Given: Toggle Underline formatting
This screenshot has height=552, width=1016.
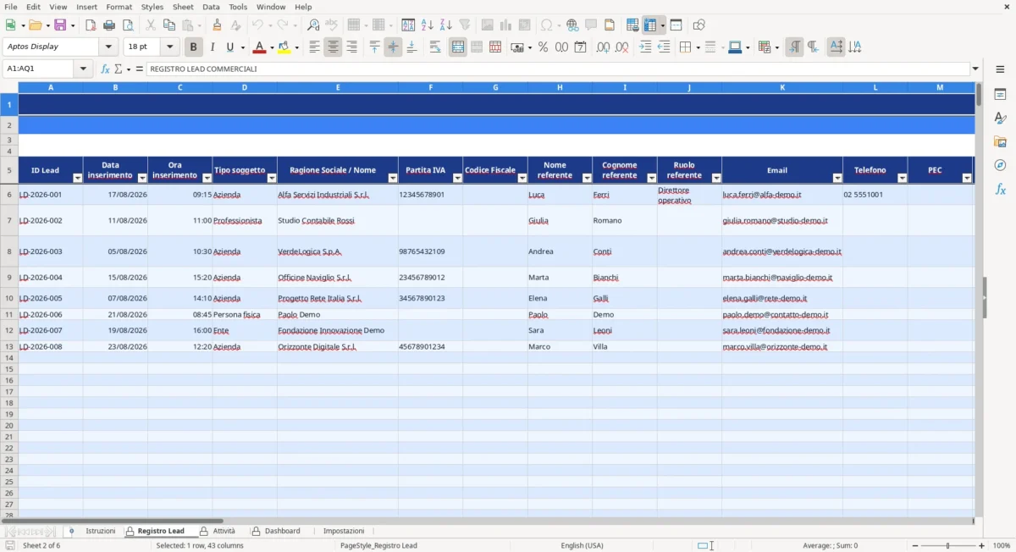Looking at the screenshot, I should tap(229, 47).
